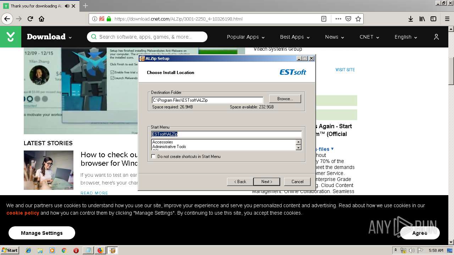The image size is (454, 255).
Task: Open the Firefox home page icon
Action: (41, 19)
